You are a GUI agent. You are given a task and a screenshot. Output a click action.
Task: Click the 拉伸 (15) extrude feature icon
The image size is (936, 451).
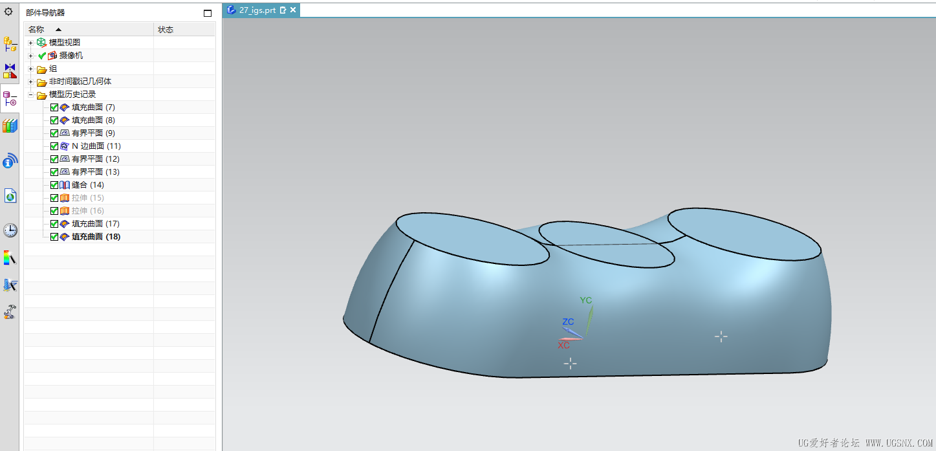(x=65, y=198)
